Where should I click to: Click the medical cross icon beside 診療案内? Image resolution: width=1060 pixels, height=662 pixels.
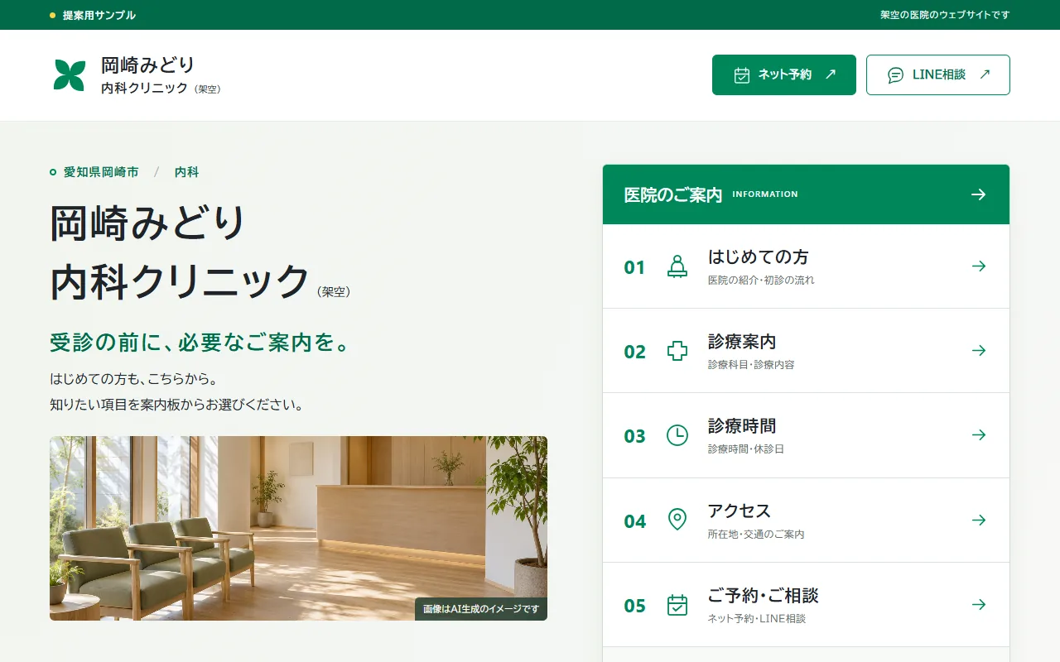pos(677,351)
